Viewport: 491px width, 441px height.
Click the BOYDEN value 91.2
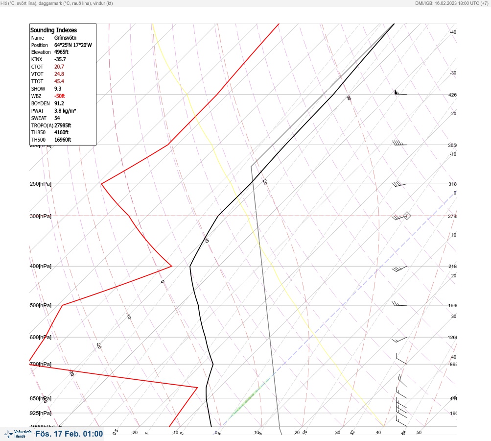coord(59,103)
